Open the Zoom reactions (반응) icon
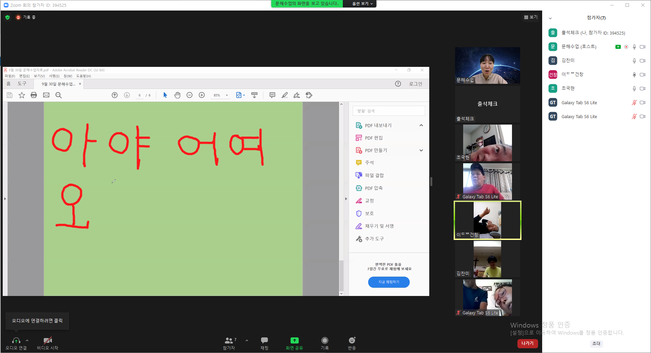This screenshot has width=651, height=353. (x=352, y=343)
